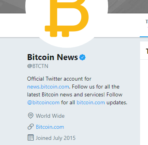The height and width of the screenshot is (145, 148).
Task: Click the World Wide location text
Action: pyautogui.click(x=50, y=116)
